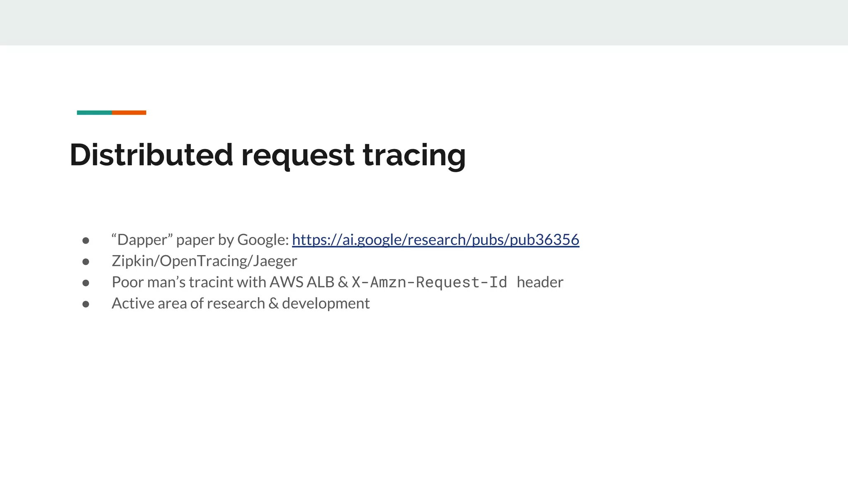Click the teal accent bar above title
The height and width of the screenshot is (477, 848).
point(94,113)
